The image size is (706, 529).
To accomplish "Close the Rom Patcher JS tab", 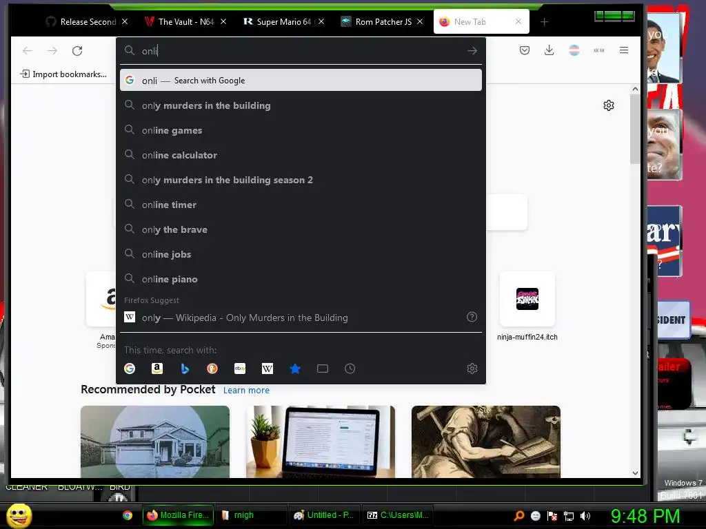I will click(x=420, y=21).
